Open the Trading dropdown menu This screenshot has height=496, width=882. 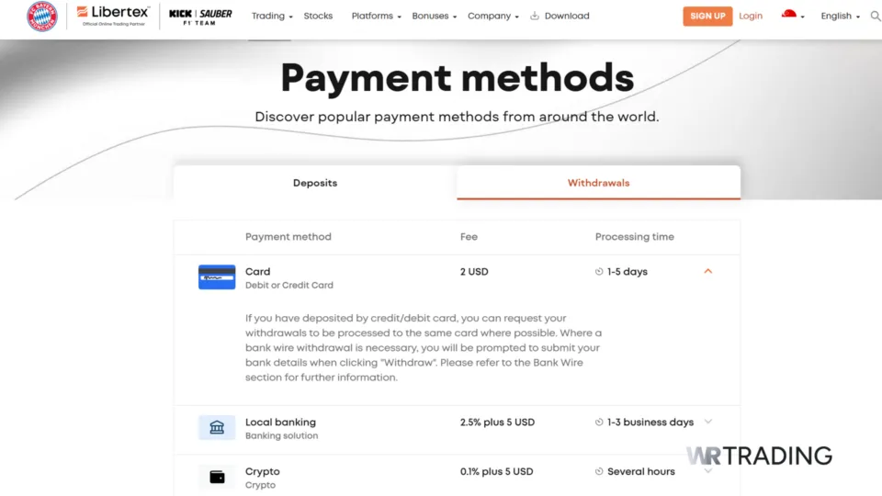pos(272,16)
